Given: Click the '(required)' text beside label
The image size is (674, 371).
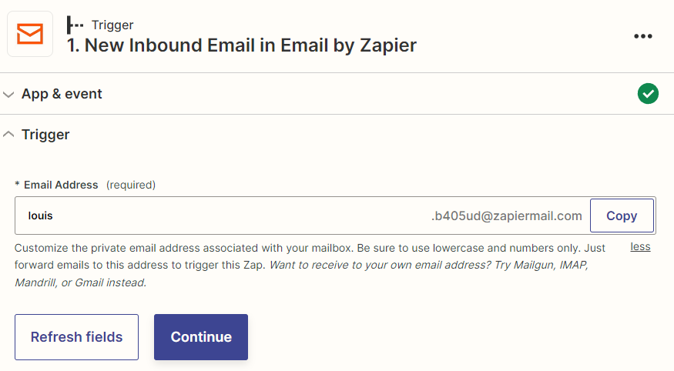Looking at the screenshot, I should click(x=131, y=185).
